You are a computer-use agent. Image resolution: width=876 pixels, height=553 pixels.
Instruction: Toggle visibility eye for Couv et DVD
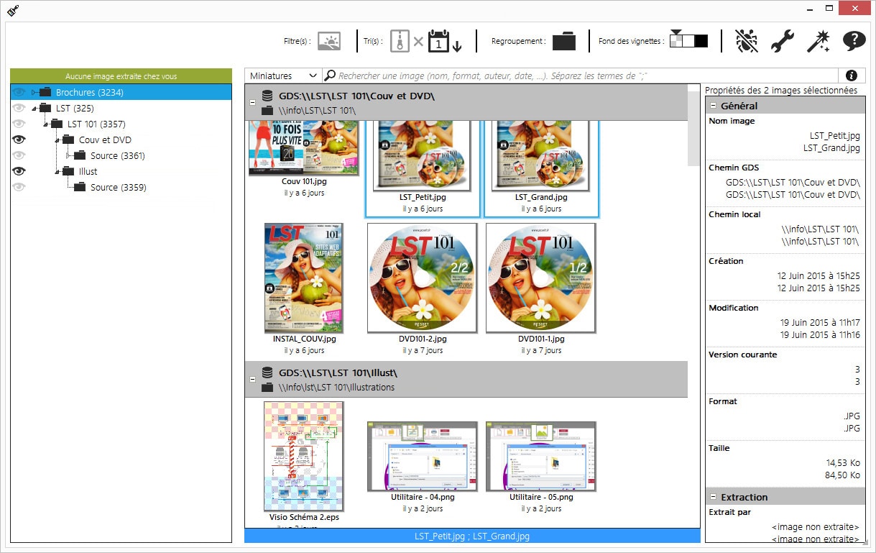click(x=19, y=140)
